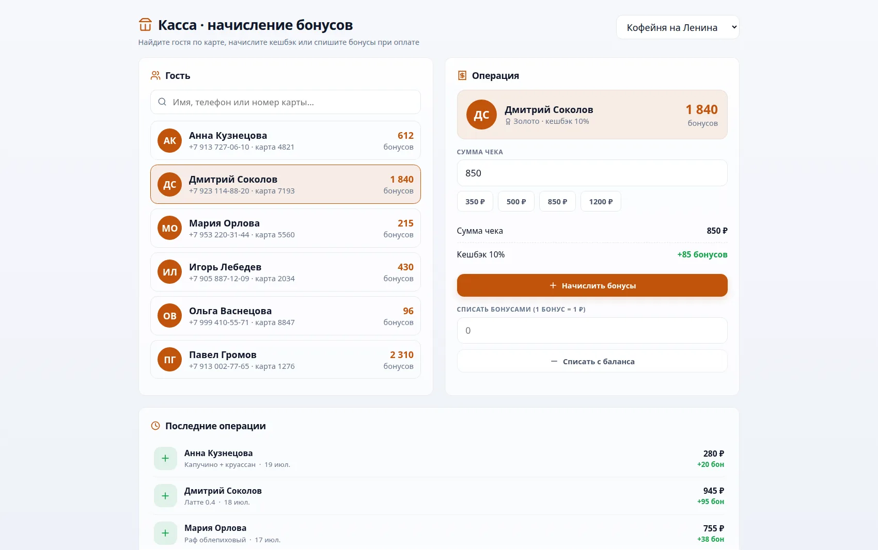The width and height of the screenshot is (878, 550).
Task: Select guest Анна Кузнецова
Action: point(286,140)
